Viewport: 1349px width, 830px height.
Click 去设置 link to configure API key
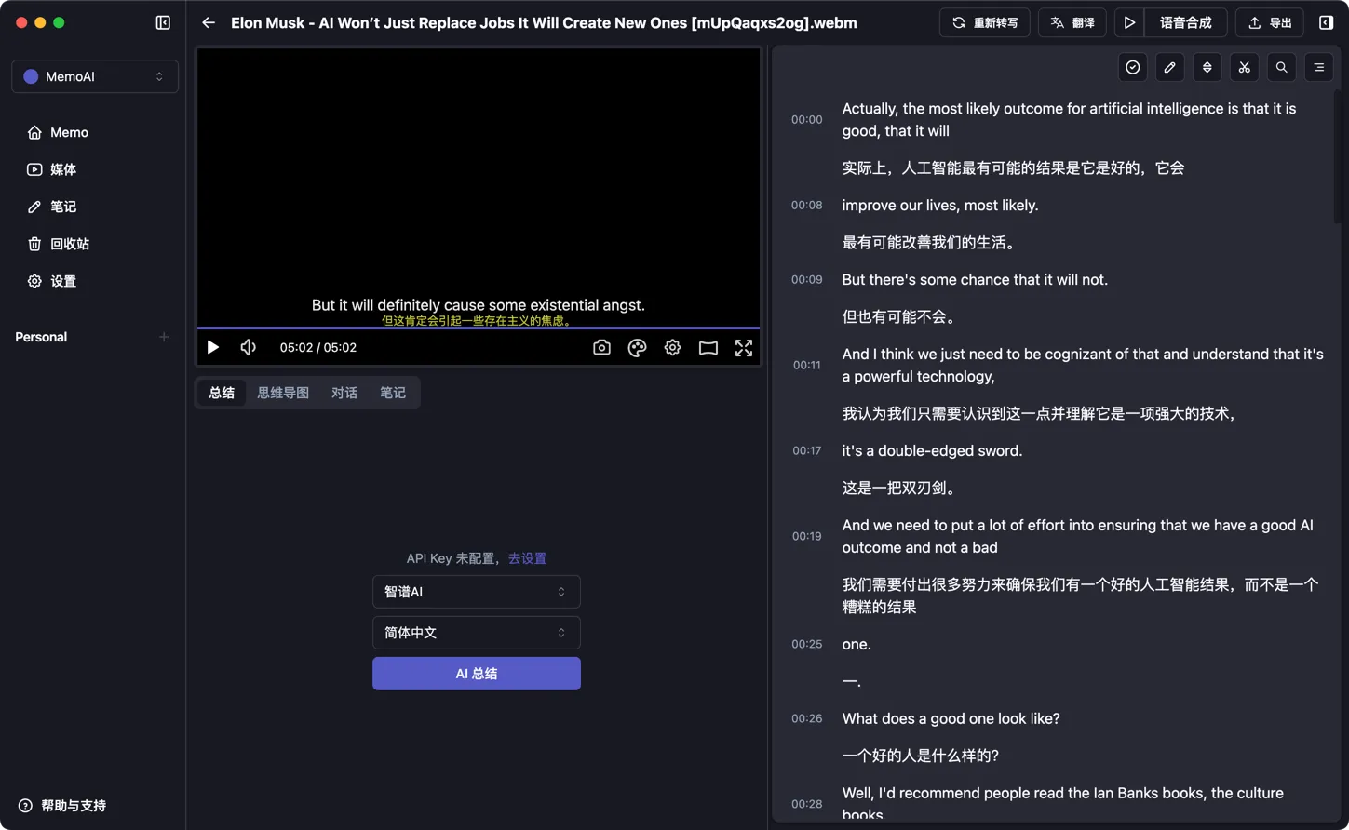[x=527, y=558]
